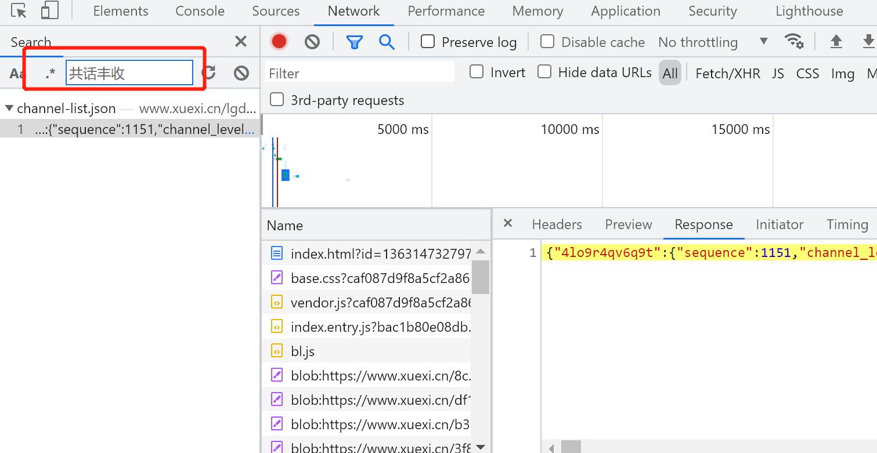Open the Headers tab of the request
Image resolution: width=877 pixels, height=453 pixels.
pyautogui.click(x=557, y=224)
